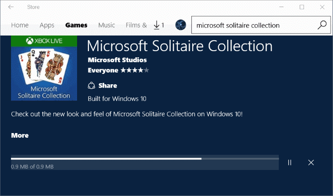Select the Games tab
The width and height of the screenshot is (333, 196).
[x=76, y=25]
